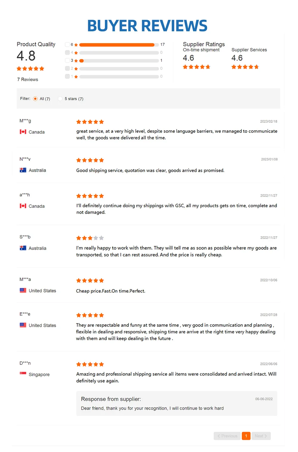Click Singapore flag icon beside reviewer D***n

coord(23,373)
